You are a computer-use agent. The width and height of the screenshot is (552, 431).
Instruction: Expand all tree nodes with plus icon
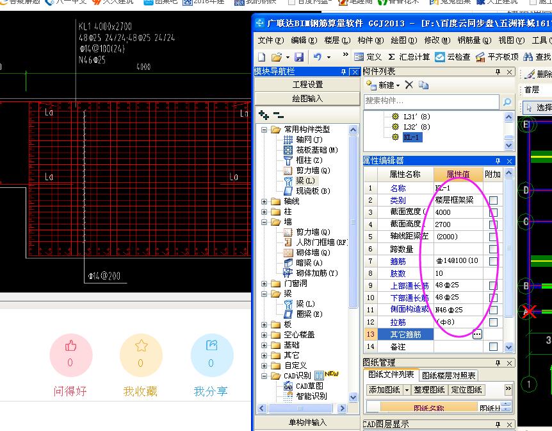(264, 115)
